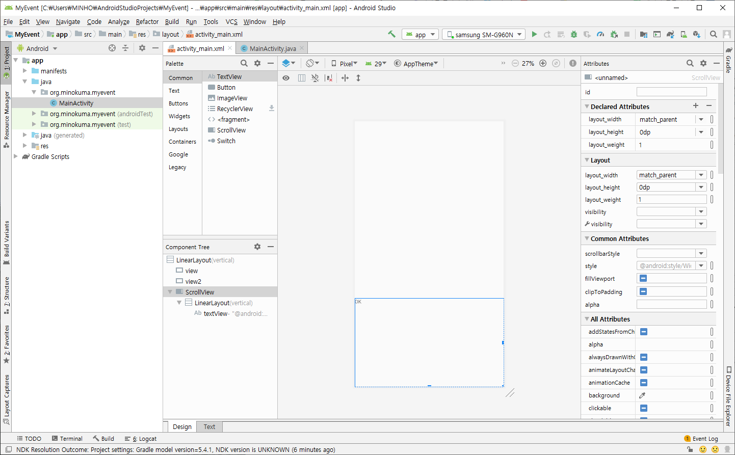735x455 pixels.
Task: Toggle View Options eye icon
Action: click(286, 78)
